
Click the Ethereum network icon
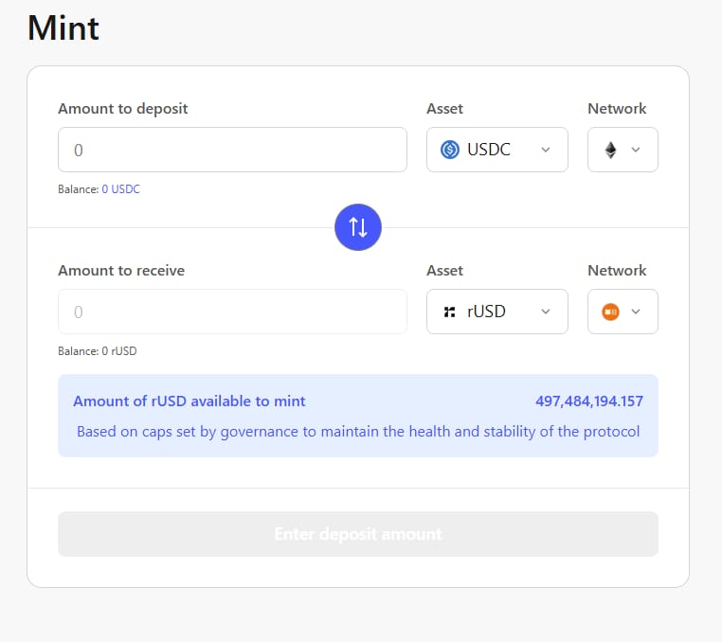point(611,150)
